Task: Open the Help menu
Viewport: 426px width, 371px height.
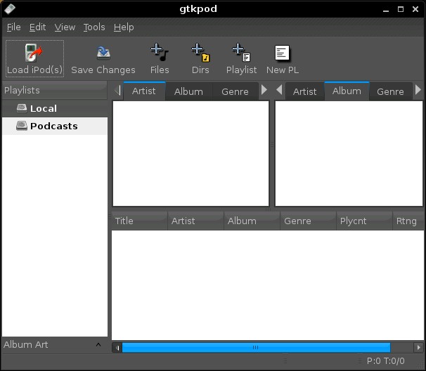Action: [124, 27]
